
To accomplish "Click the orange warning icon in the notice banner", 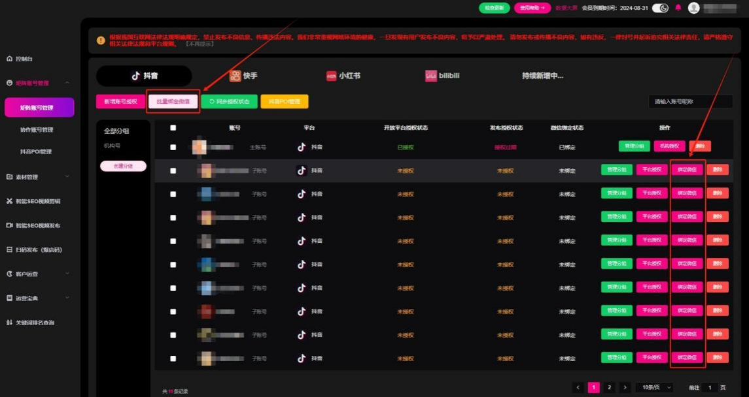I will (x=101, y=40).
